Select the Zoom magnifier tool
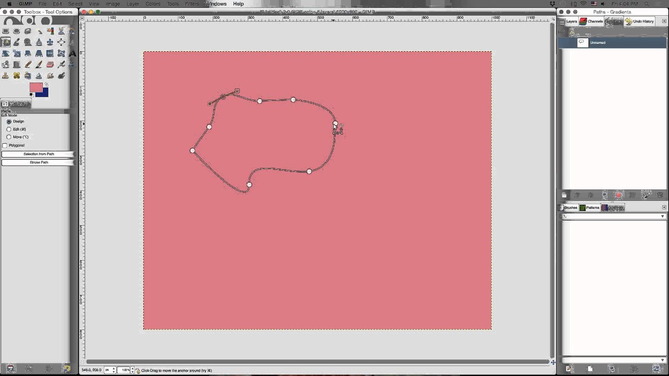 28,42
